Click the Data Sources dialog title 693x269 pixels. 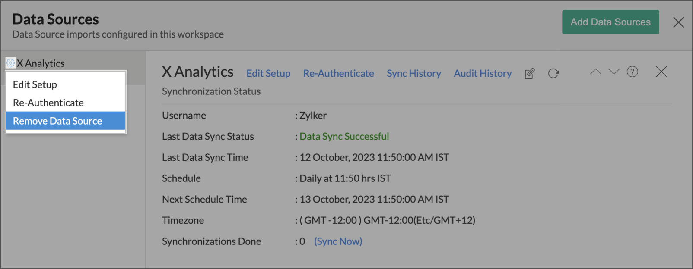(55, 19)
